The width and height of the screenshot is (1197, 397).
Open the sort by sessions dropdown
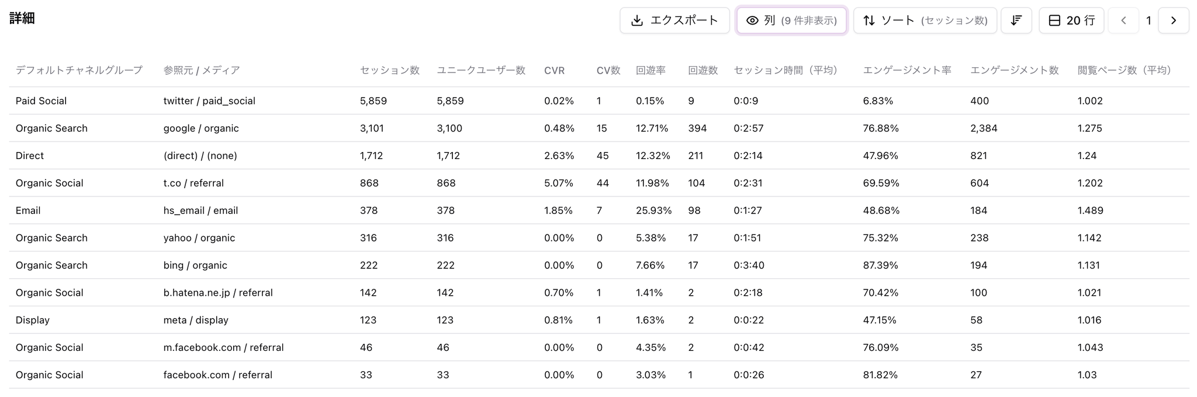tap(925, 20)
